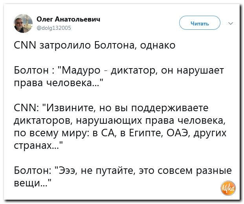Click the word 'странах...' ending the CNN reply

tap(39, 145)
